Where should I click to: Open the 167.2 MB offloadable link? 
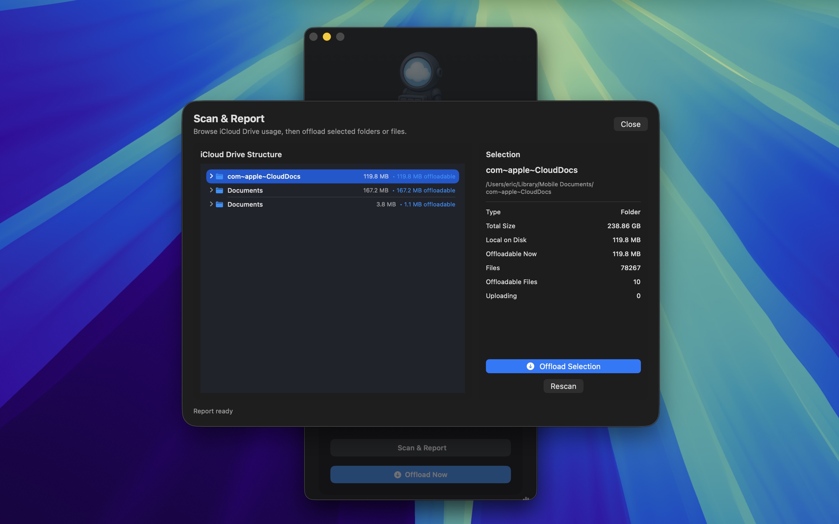(425, 190)
